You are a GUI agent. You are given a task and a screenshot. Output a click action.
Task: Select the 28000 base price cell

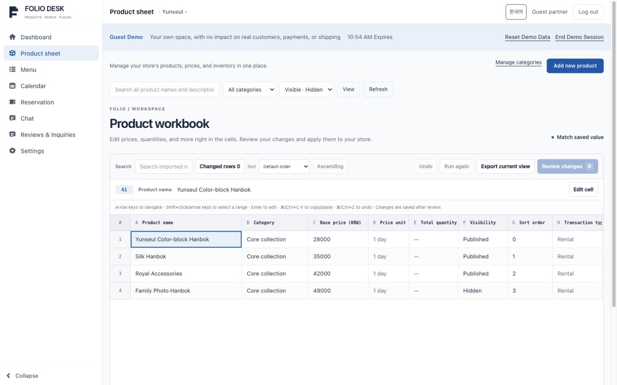click(338, 239)
